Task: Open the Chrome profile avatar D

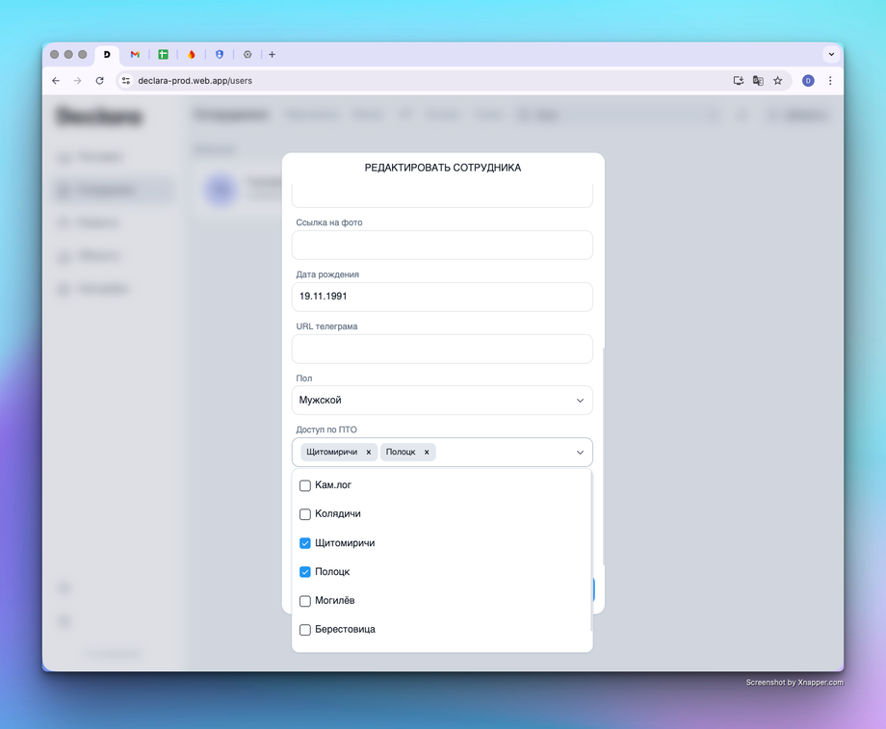Action: pos(808,81)
